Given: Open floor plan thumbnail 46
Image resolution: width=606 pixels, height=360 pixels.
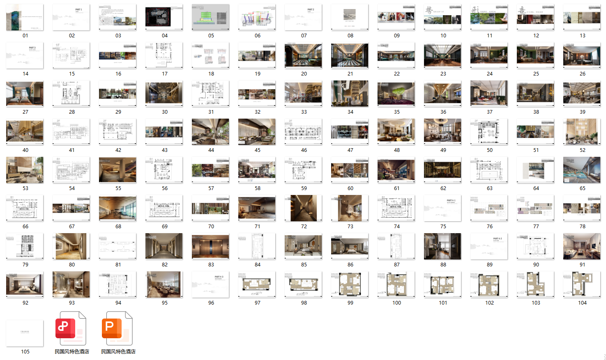Looking at the screenshot, I should [x=303, y=132].
